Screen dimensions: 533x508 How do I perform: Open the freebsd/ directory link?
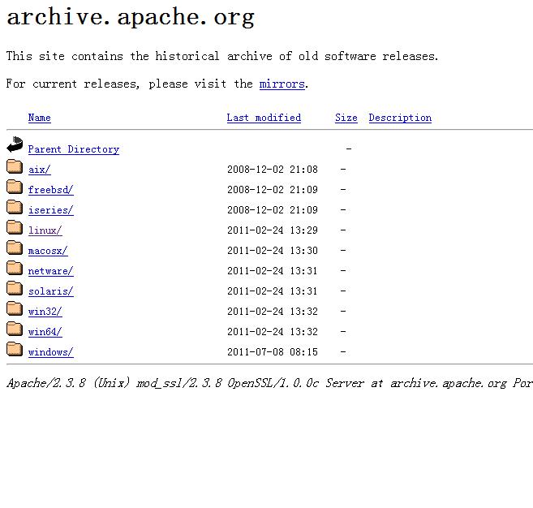50,190
